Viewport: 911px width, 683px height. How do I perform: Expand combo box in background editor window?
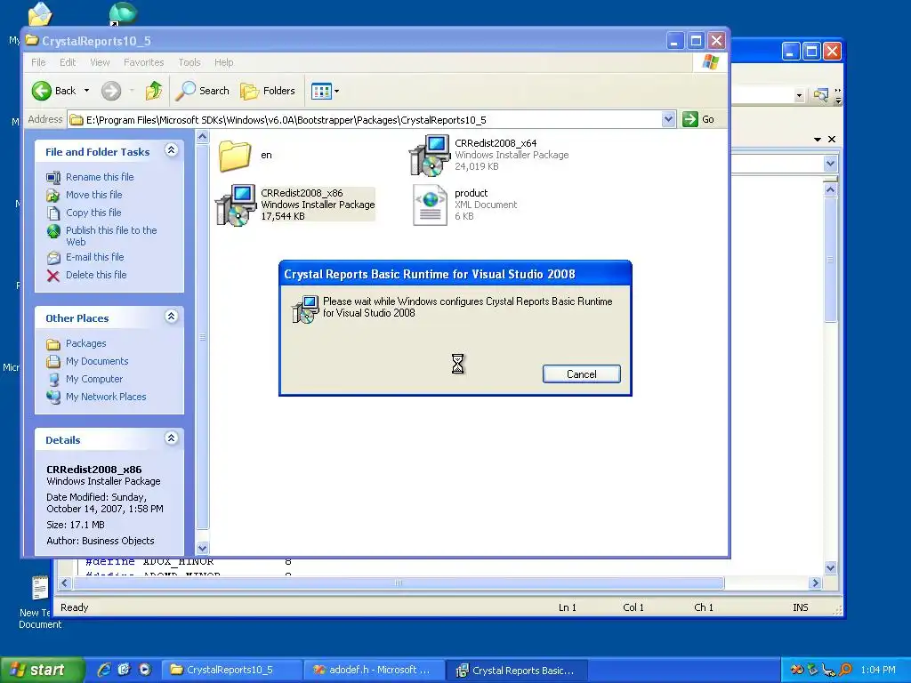tap(830, 164)
